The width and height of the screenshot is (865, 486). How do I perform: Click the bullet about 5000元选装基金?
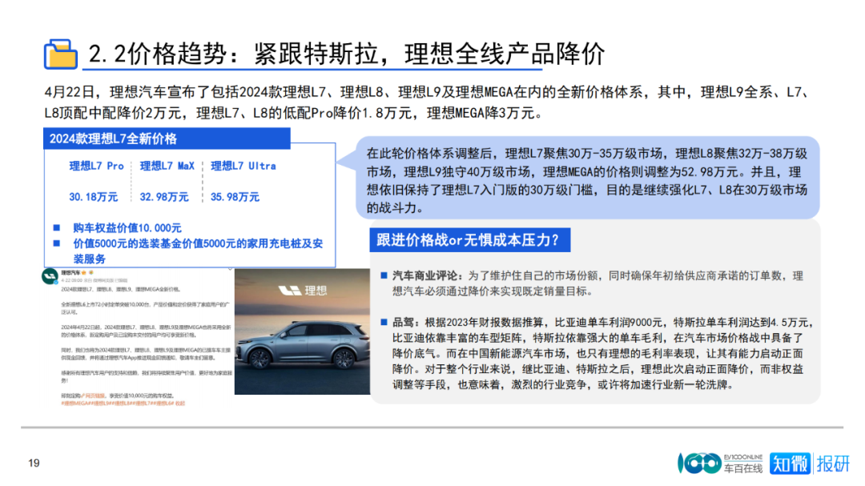pyautogui.click(x=198, y=251)
